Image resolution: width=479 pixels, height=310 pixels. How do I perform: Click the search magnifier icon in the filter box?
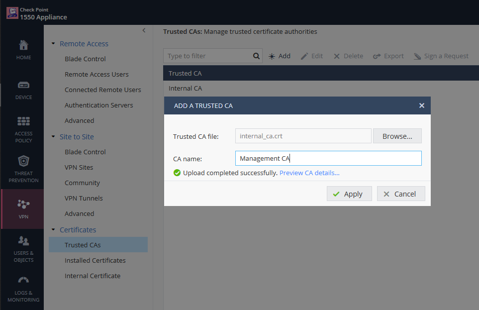(x=256, y=56)
